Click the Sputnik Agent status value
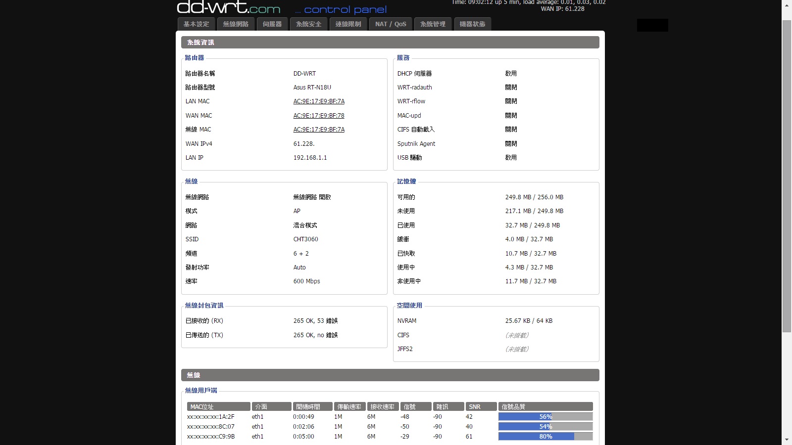The image size is (792, 445). pos(511,144)
